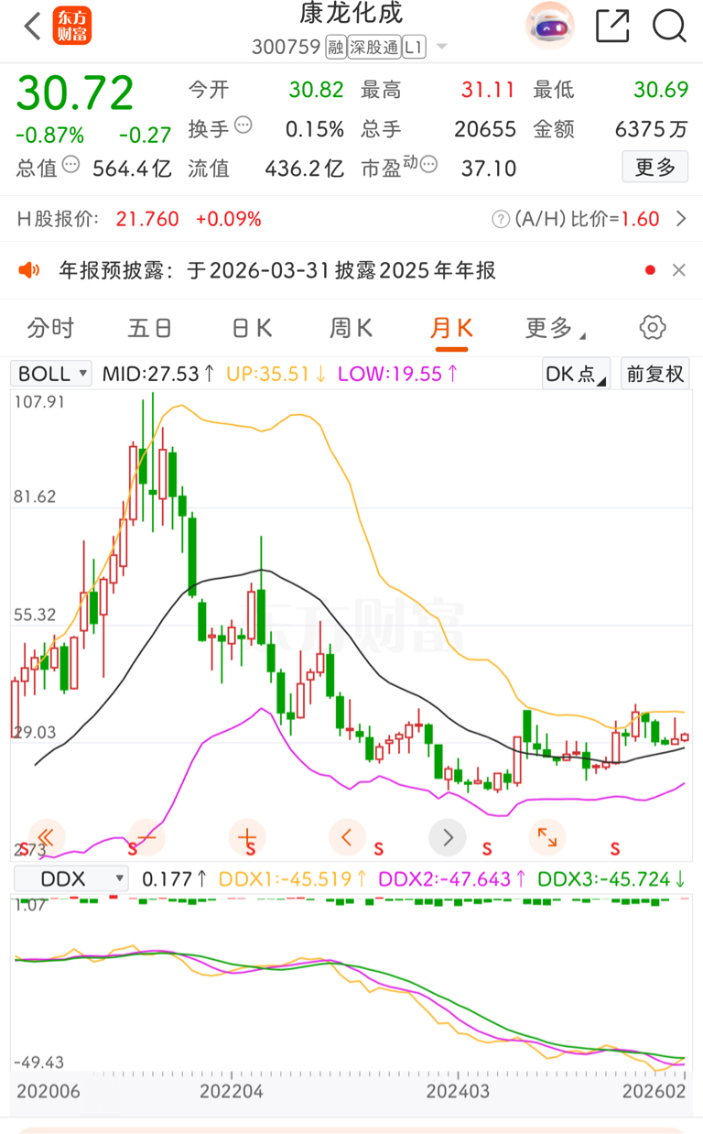This screenshot has width=703, height=1134.
Task: Tap the speaker announcement icon
Action: [29, 270]
